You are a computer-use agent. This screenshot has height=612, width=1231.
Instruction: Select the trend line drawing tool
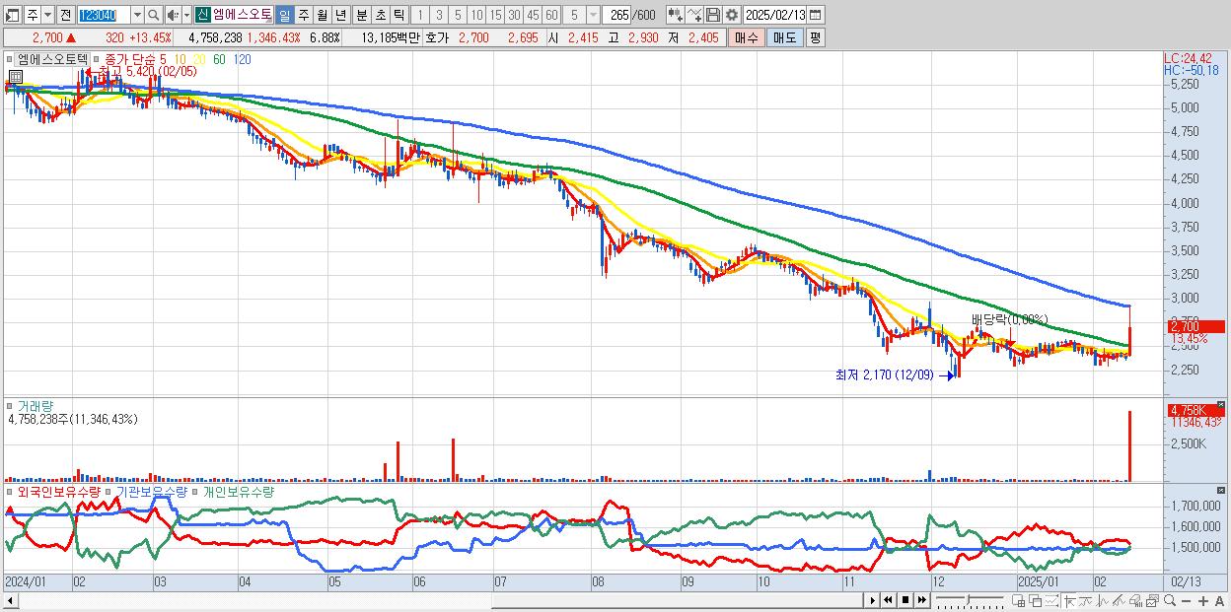1086,600
